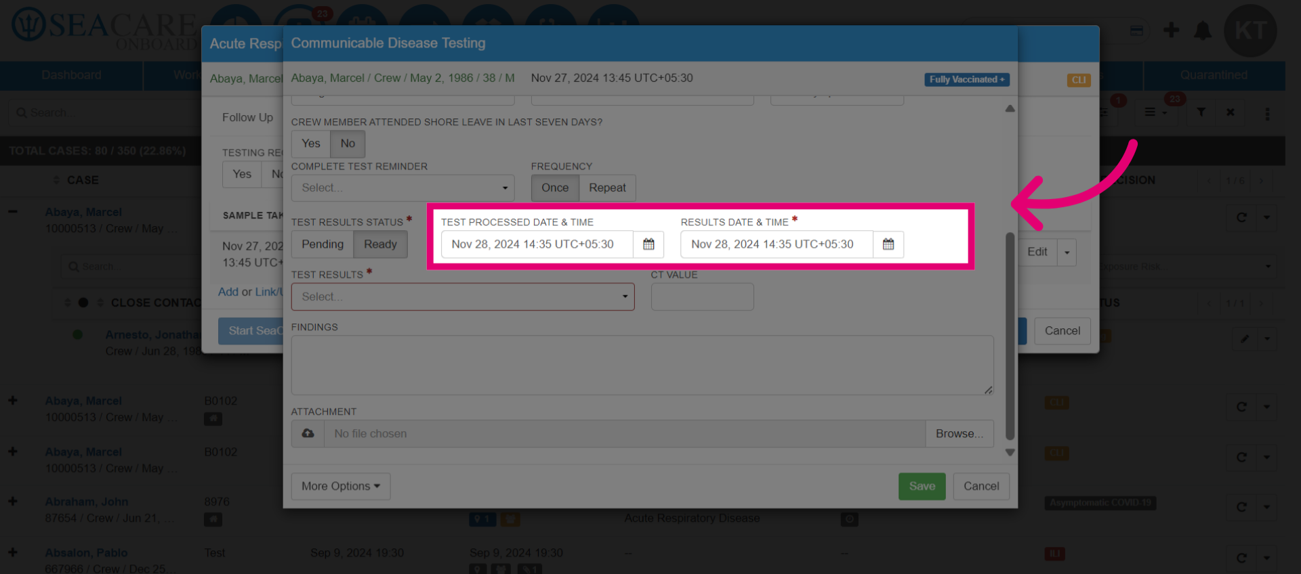This screenshot has width=1301, height=574.
Task: Open calendar picker for Results Date & Time
Action: (x=888, y=244)
